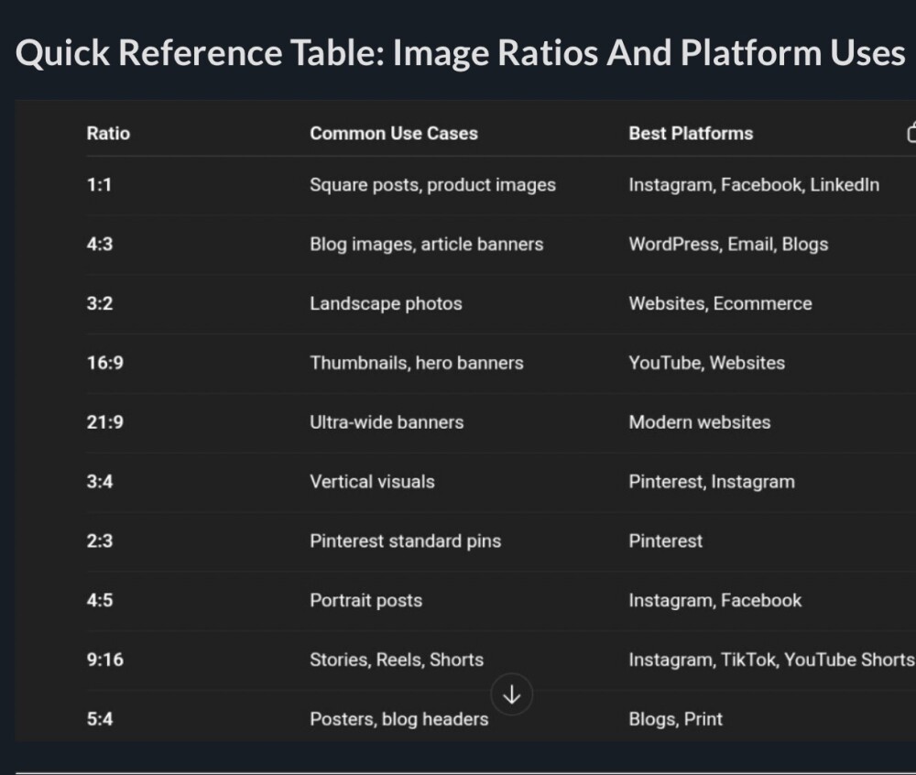The image size is (916, 775).
Task: Click the 2:3 ratio cell
Action: point(100,540)
